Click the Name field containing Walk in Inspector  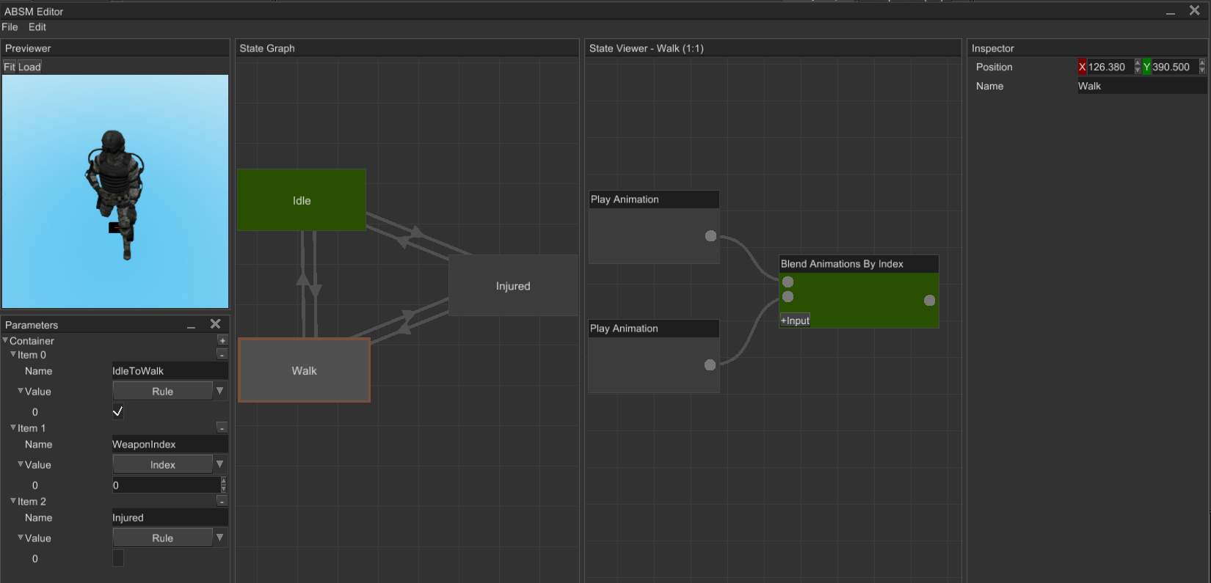(x=1141, y=86)
